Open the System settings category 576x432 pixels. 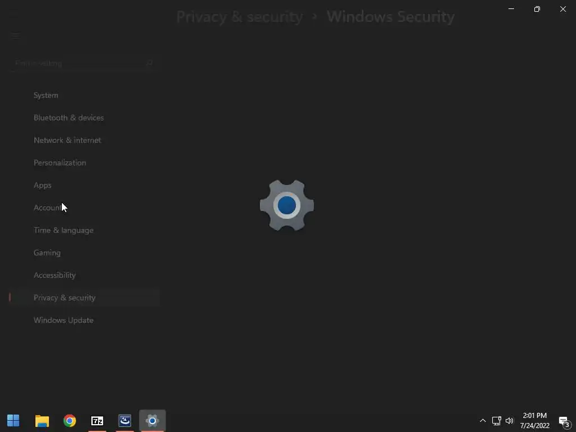(x=46, y=95)
